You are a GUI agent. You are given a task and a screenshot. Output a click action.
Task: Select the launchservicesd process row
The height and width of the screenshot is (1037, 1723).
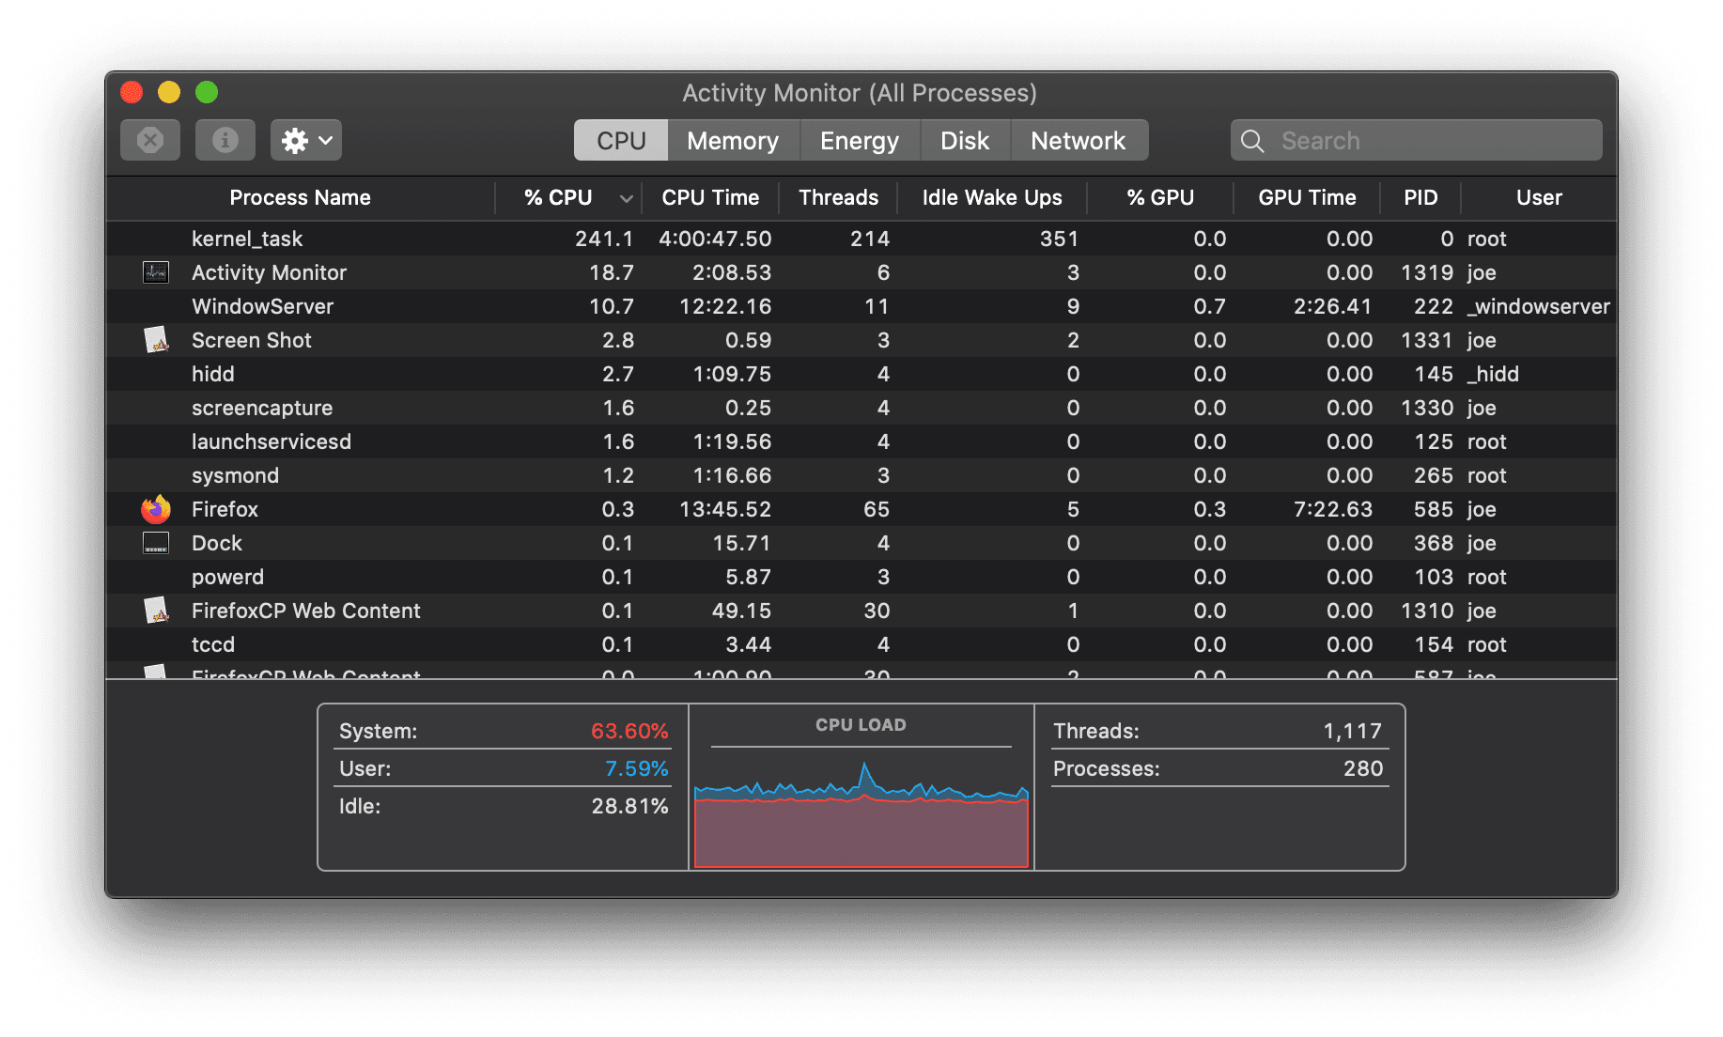pyautogui.click(x=861, y=441)
